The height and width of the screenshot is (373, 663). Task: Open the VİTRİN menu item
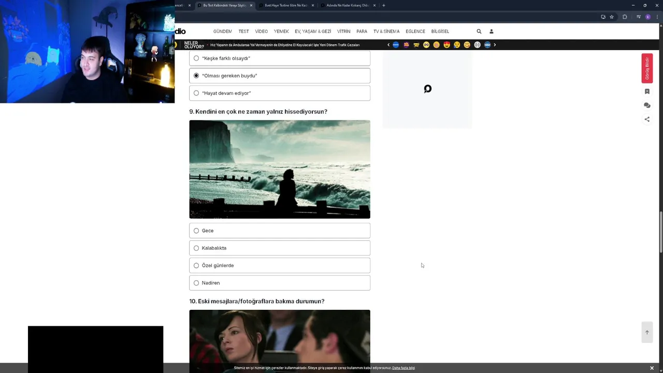[x=344, y=32]
